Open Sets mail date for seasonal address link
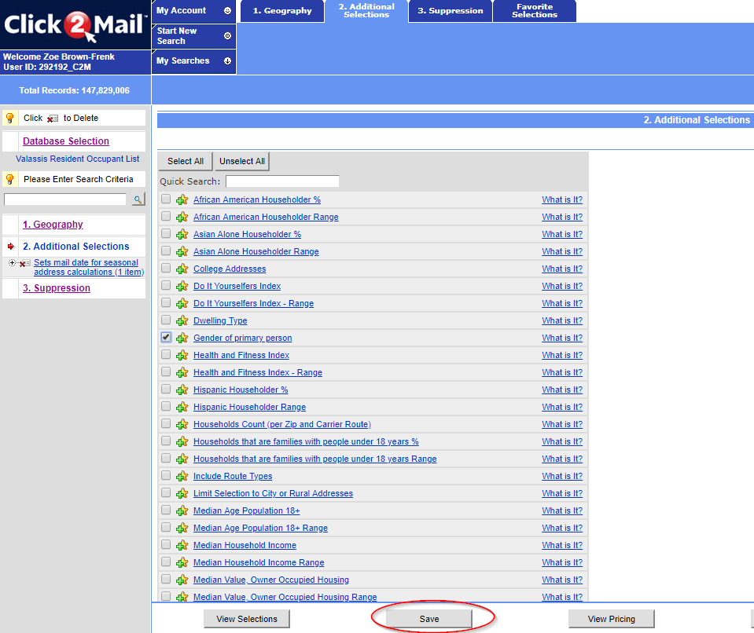The height and width of the screenshot is (633, 754). (89, 268)
